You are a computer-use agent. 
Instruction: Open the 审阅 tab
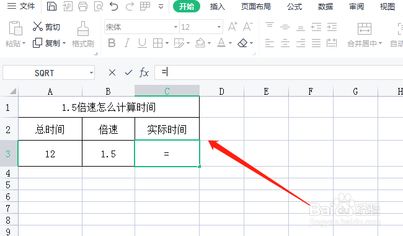pyautogui.click(x=356, y=6)
